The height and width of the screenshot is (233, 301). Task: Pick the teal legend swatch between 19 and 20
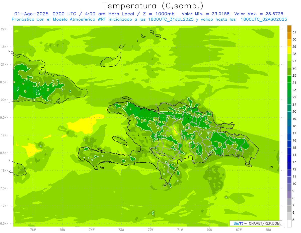[x=289, y=115]
